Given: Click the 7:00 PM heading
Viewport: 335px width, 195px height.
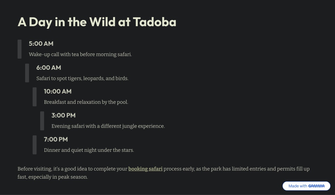Looking at the screenshot, I should point(56,139).
